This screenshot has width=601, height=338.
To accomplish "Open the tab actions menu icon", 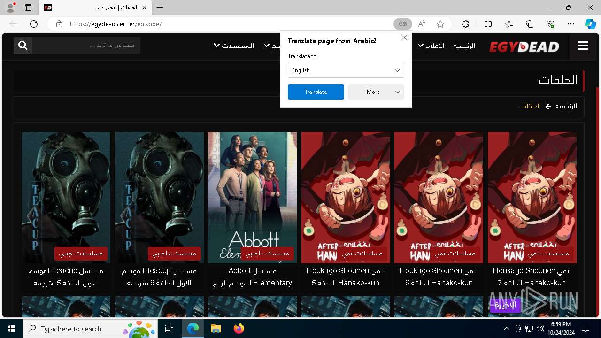I will click(x=28, y=8).
